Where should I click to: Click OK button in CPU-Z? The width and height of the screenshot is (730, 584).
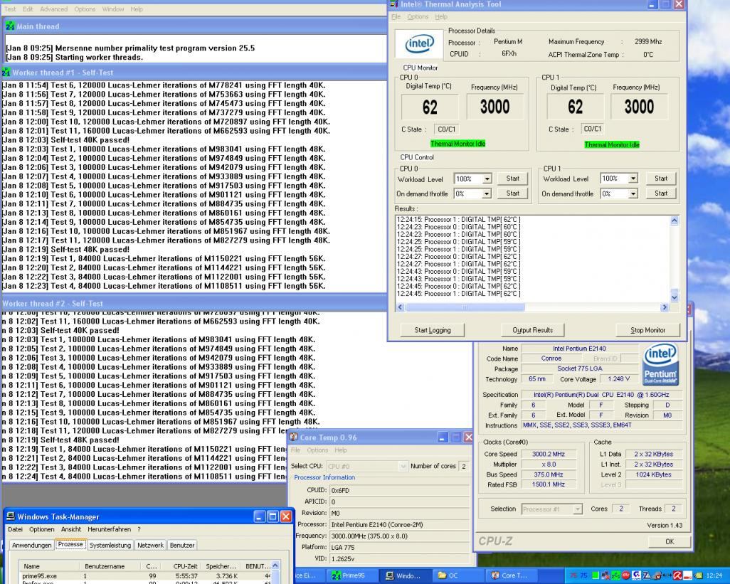tap(670, 541)
